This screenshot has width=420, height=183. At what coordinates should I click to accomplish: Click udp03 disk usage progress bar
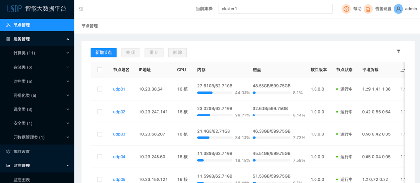tap(271, 138)
